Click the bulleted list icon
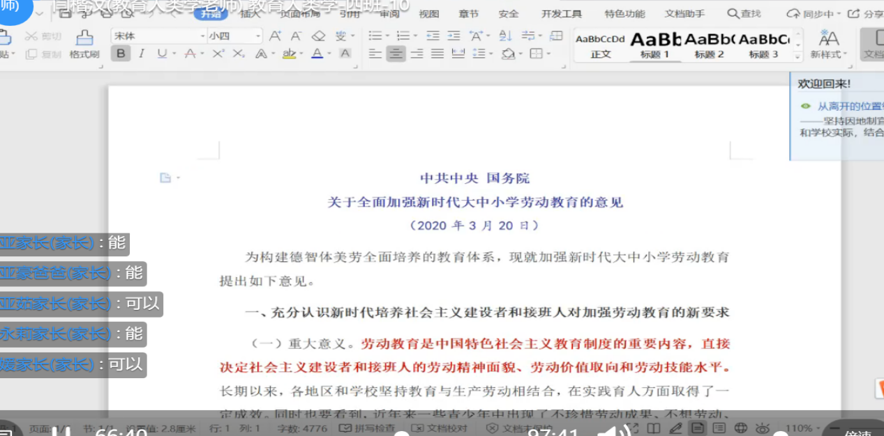Image resolution: width=884 pixels, height=436 pixels. click(375, 36)
